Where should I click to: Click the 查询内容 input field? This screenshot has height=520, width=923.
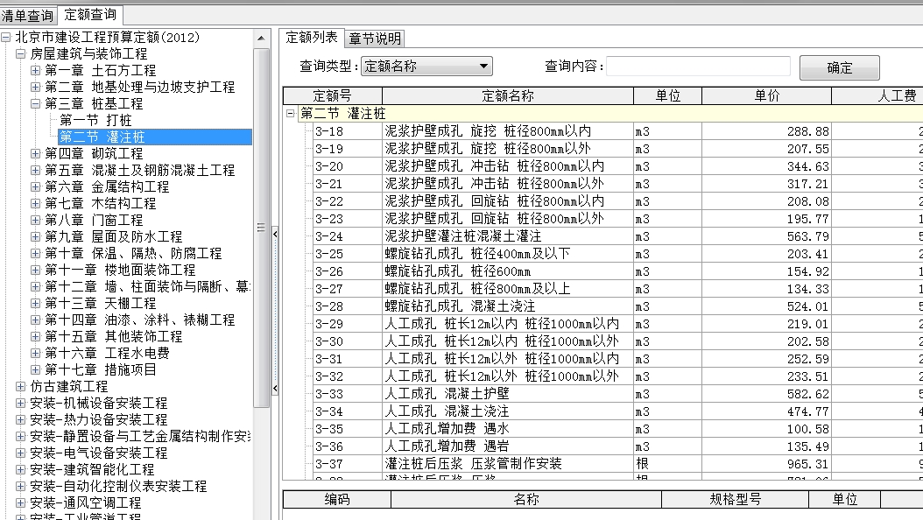[x=698, y=67]
